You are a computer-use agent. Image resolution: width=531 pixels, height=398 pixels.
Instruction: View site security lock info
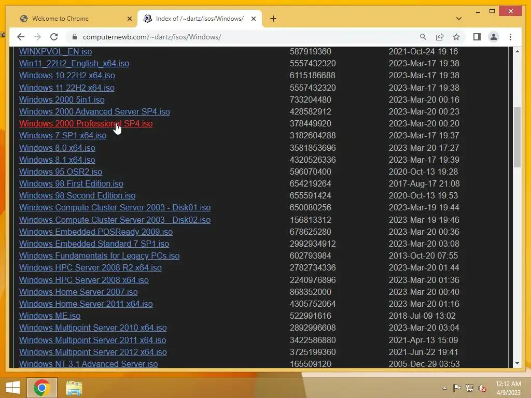(75, 37)
